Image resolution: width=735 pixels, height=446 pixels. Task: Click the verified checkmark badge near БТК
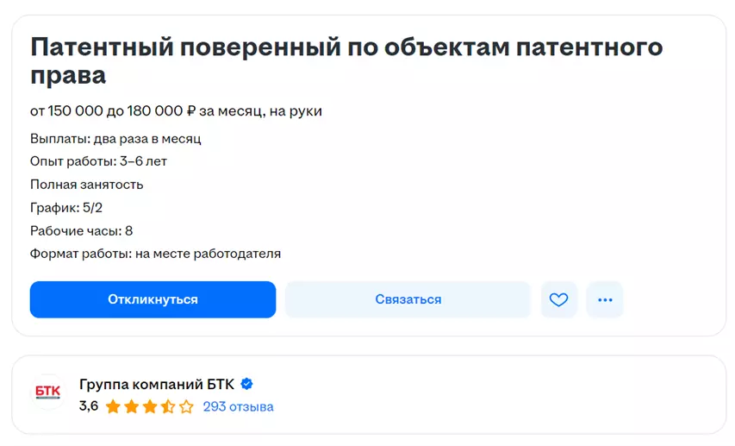pyautogui.click(x=246, y=384)
